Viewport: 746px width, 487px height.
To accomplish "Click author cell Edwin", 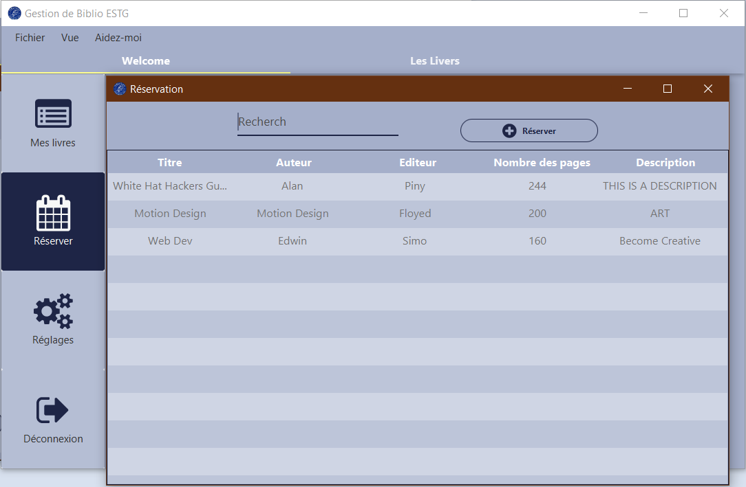I will pos(292,241).
